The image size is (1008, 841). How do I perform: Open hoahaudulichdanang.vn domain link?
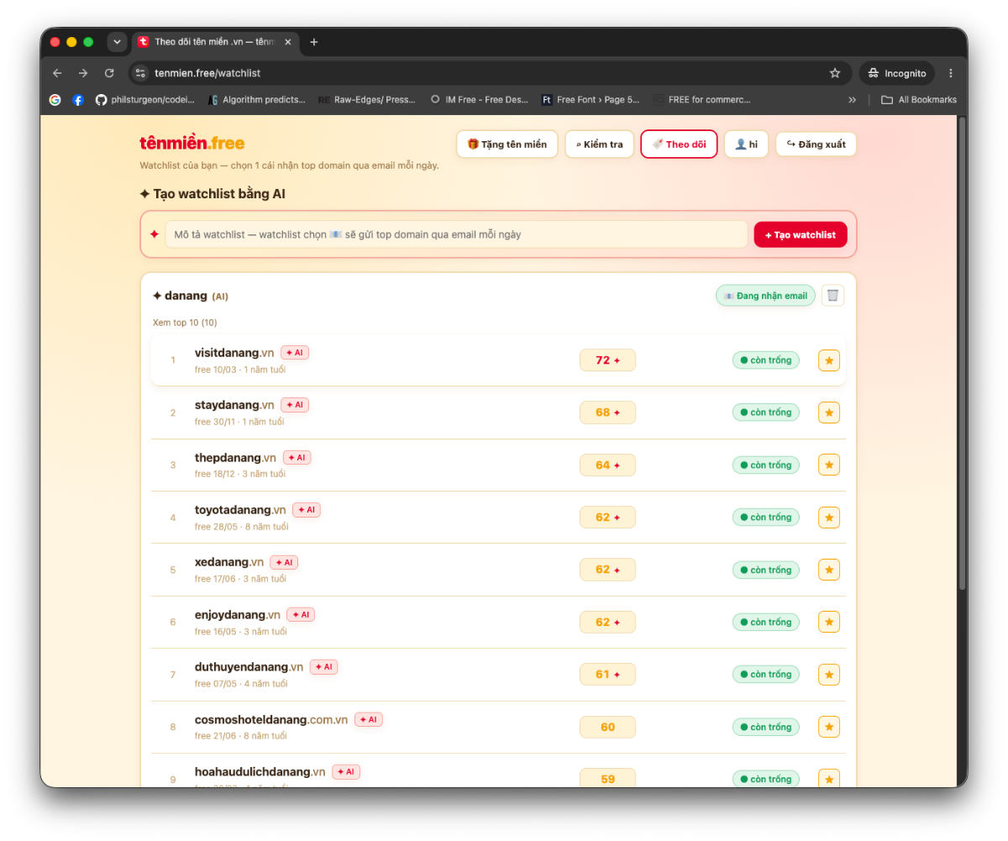[260, 772]
